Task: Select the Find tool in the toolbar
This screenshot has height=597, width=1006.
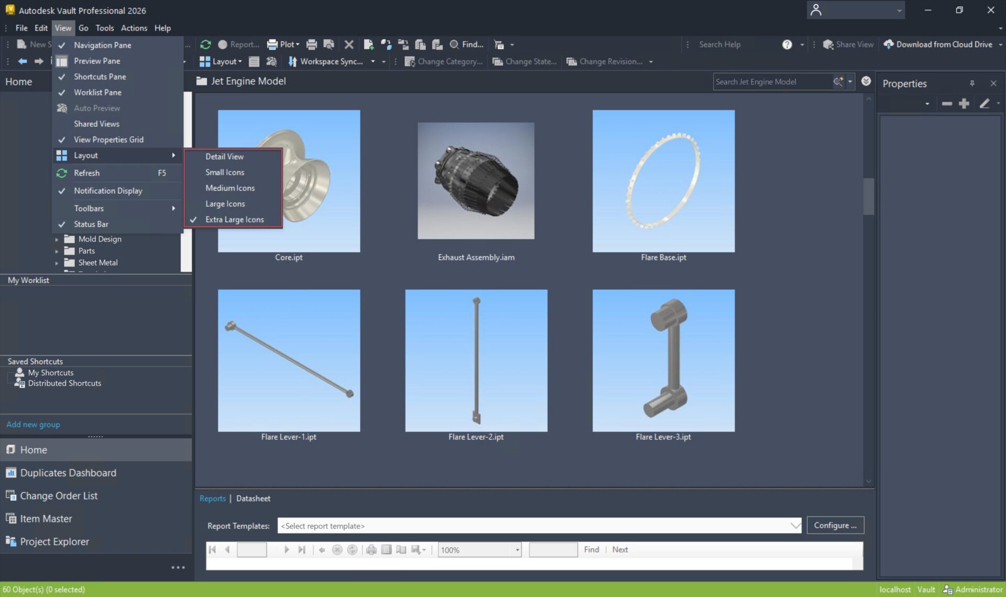Action: tap(466, 45)
